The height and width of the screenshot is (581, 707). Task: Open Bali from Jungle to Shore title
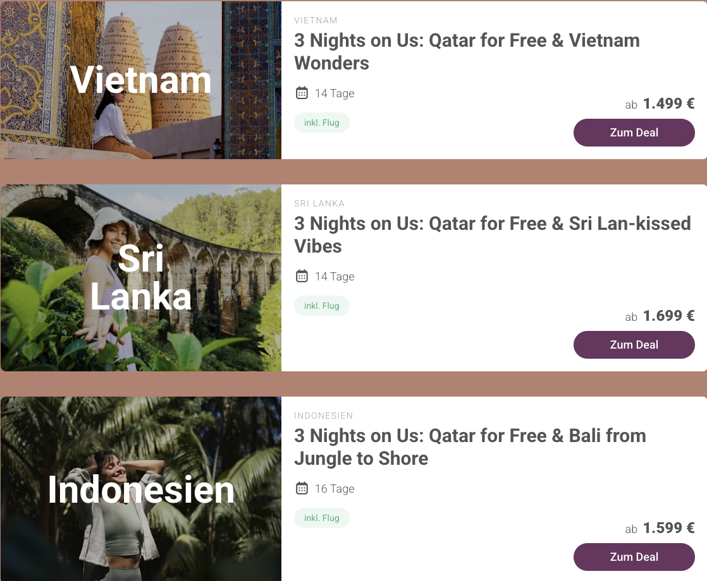[470, 447]
